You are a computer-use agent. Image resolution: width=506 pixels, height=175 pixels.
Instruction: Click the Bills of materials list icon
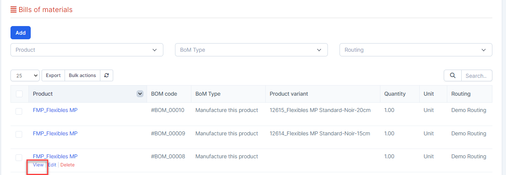coord(14,10)
